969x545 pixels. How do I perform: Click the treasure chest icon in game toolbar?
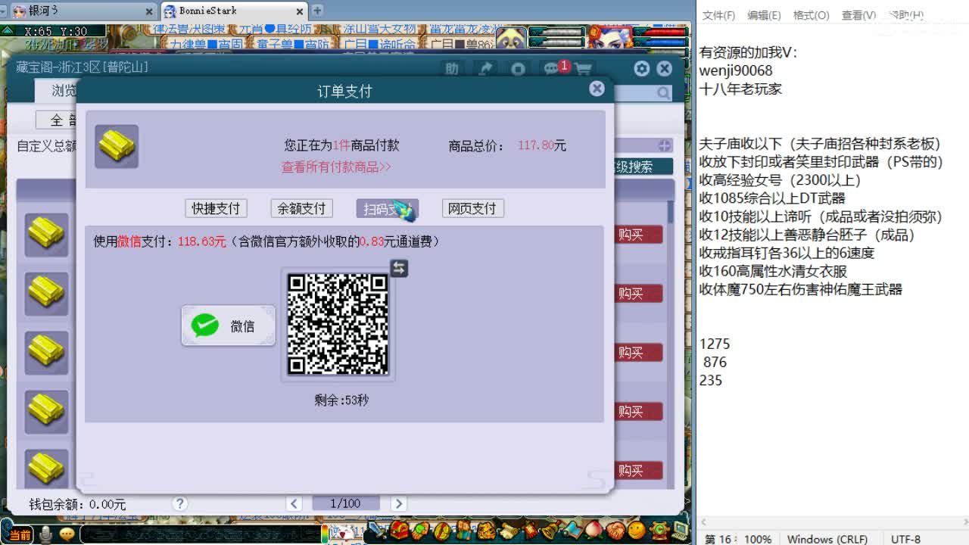click(x=399, y=530)
